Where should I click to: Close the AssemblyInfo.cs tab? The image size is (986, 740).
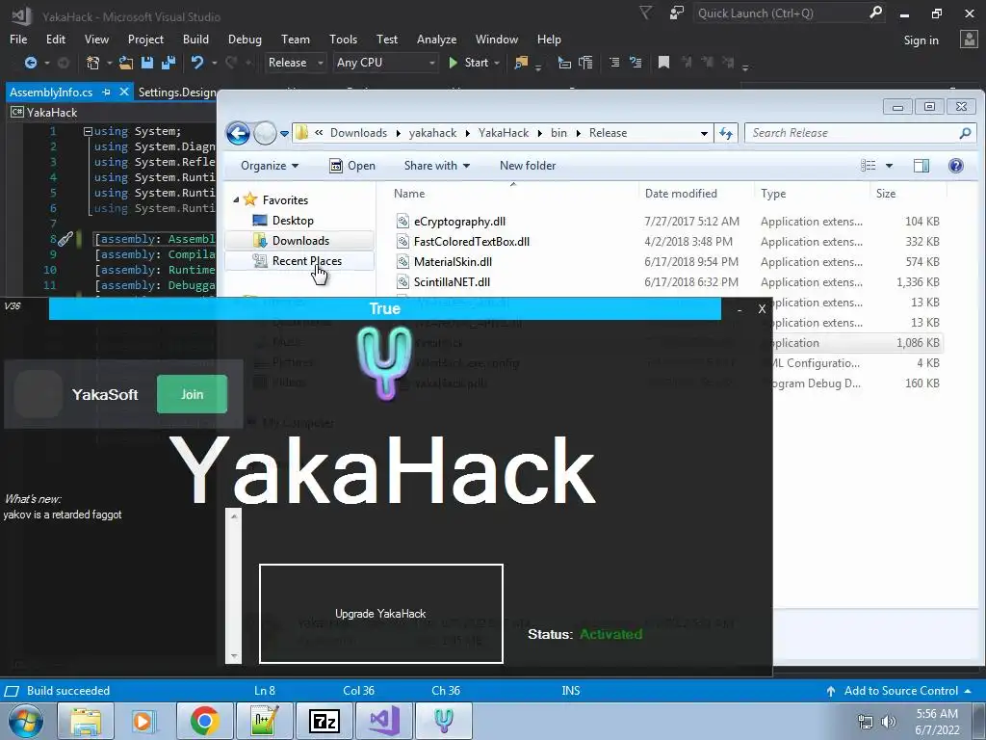pyautogui.click(x=124, y=92)
